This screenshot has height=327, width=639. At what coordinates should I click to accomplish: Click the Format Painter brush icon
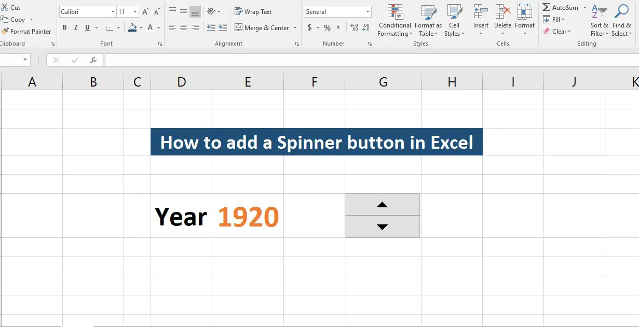coord(5,31)
